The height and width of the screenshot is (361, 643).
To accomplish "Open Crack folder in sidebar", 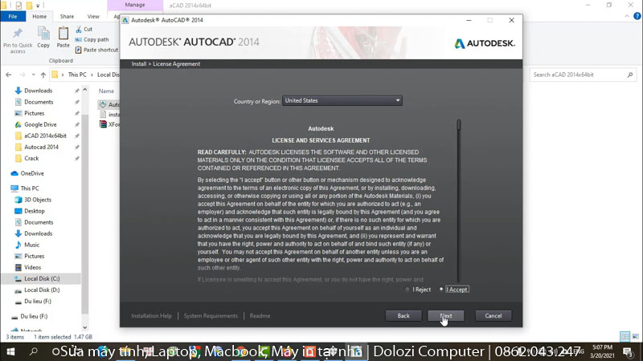I will [31, 158].
